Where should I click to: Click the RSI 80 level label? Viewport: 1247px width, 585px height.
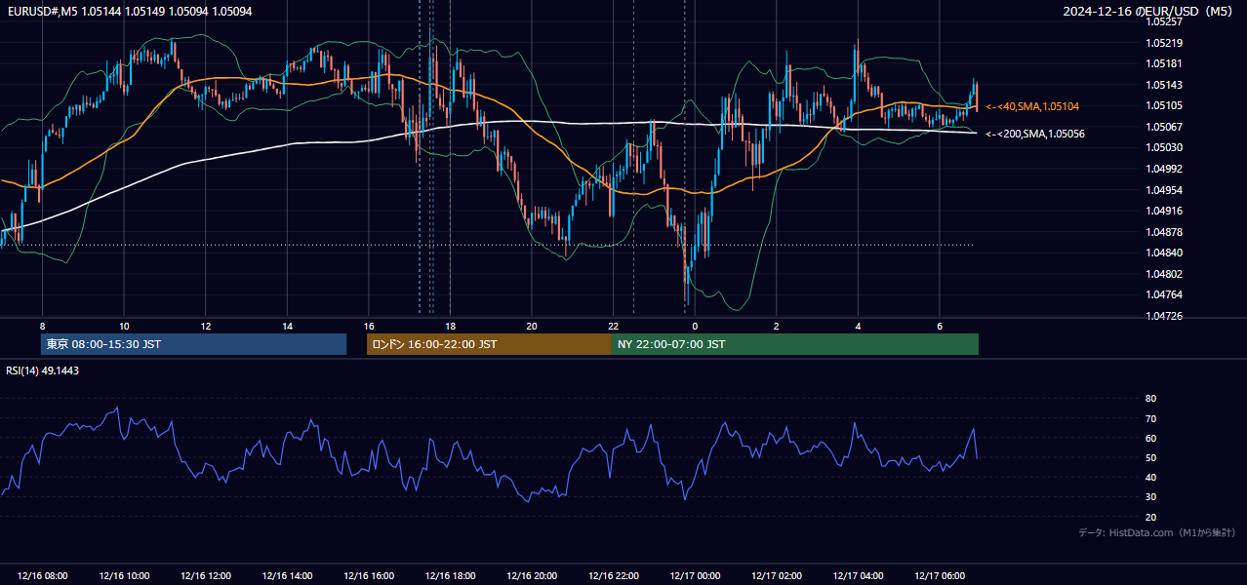point(1150,399)
